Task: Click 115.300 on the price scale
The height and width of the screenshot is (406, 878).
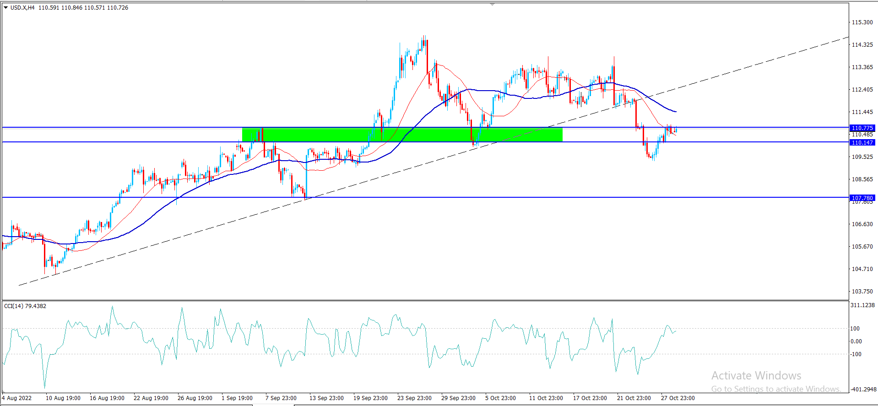Action: point(862,22)
